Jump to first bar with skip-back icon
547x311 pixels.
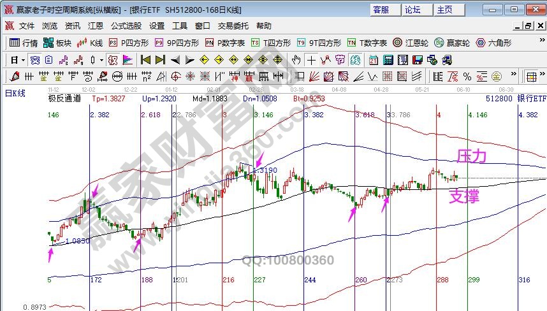point(145,60)
